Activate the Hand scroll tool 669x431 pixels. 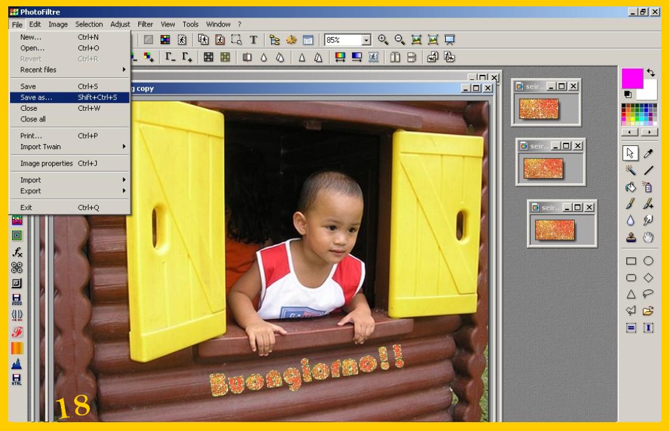tap(648, 237)
